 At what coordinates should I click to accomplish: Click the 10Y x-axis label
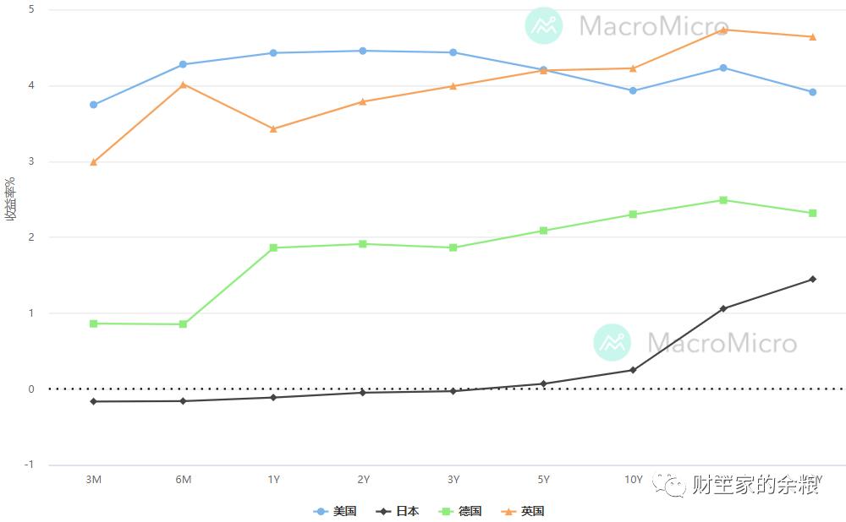pos(633,480)
